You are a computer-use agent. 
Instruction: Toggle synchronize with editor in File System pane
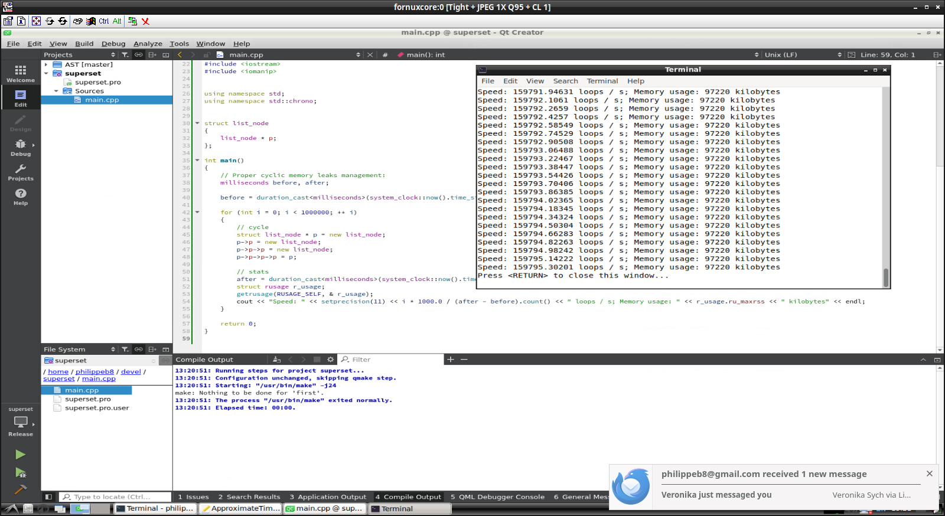139,350
